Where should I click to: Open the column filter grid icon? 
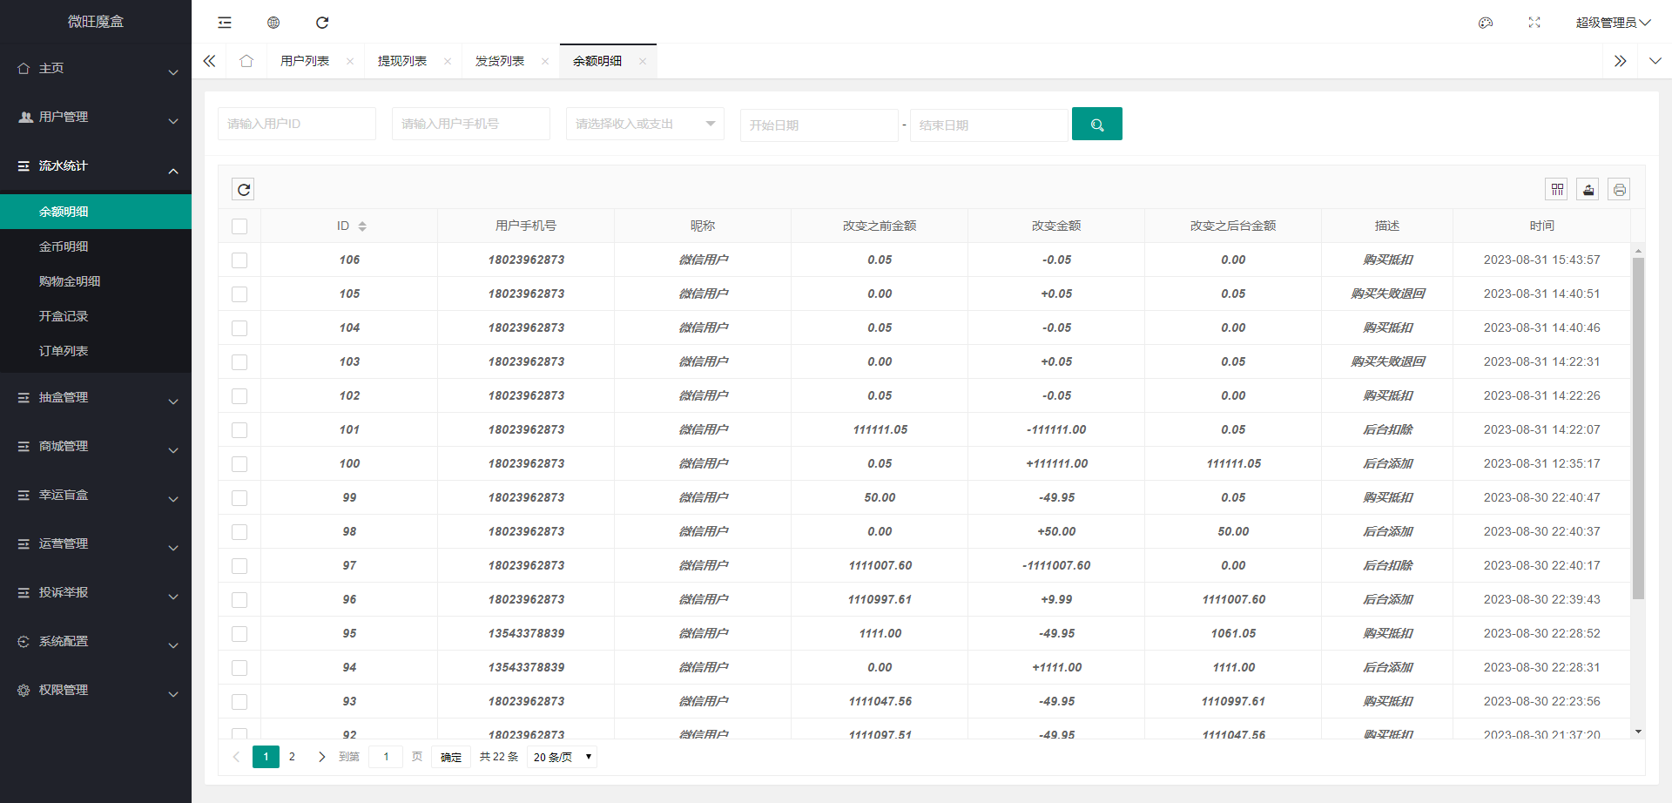pos(1557,189)
